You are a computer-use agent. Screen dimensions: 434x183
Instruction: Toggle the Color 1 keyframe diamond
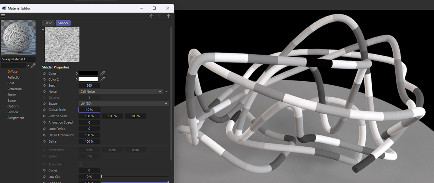44,74
